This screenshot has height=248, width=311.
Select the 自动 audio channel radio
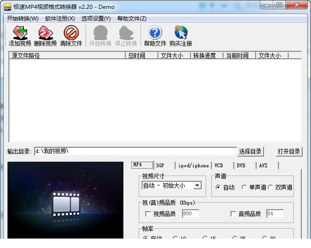218,187
